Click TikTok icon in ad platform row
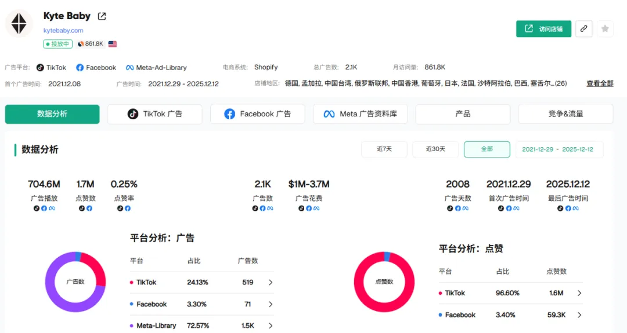The image size is (627, 333). pos(40,67)
